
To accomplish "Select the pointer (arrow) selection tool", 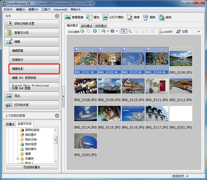I will pos(124,31).
